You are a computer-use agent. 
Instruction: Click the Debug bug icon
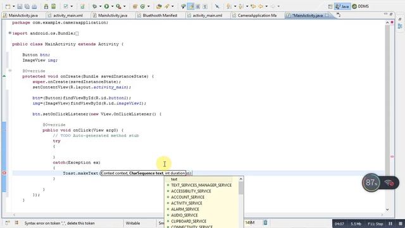[x=95, y=6]
